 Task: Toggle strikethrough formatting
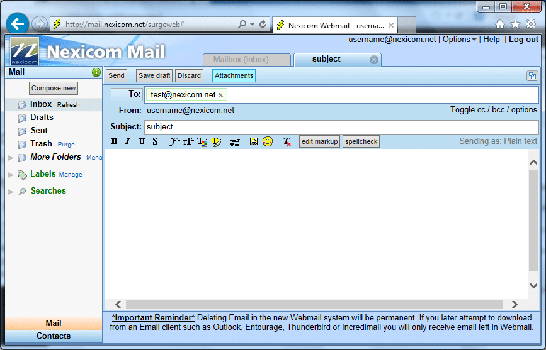pos(156,141)
